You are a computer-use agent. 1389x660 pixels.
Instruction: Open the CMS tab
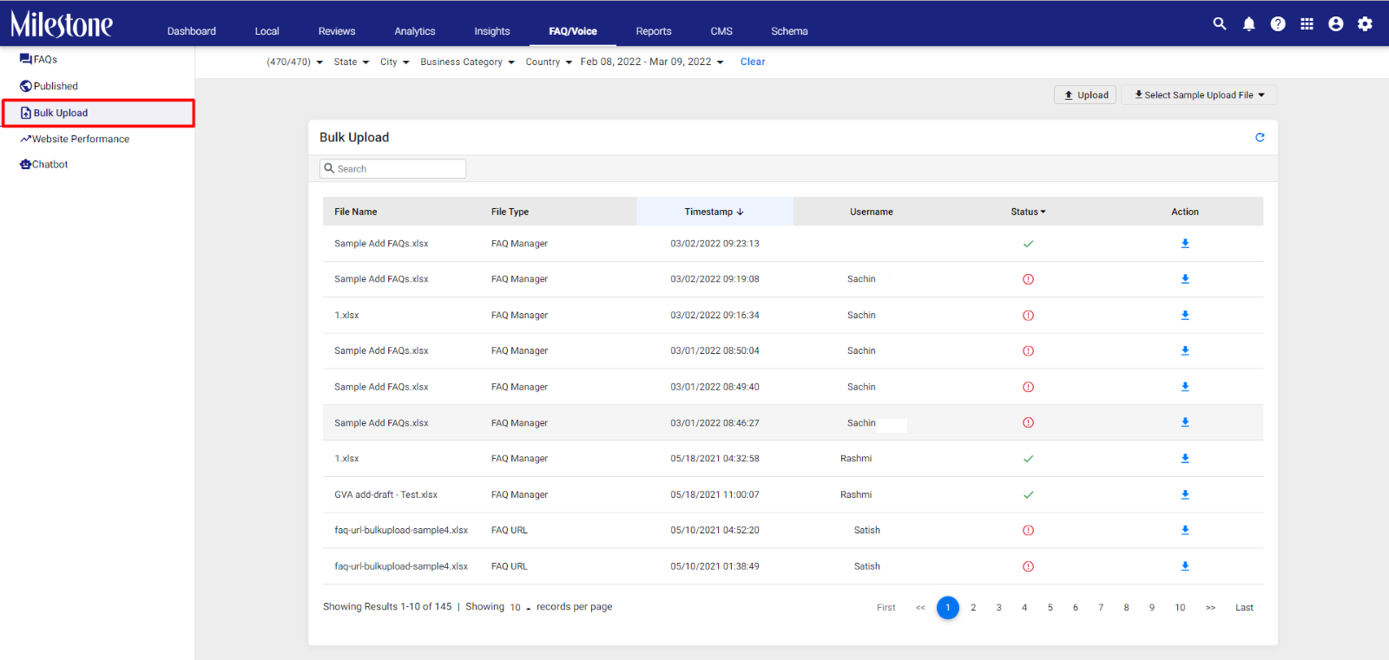(721, 31)
